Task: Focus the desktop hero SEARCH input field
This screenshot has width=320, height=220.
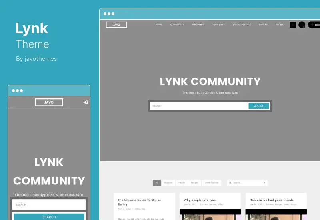Action: [199, 106]
